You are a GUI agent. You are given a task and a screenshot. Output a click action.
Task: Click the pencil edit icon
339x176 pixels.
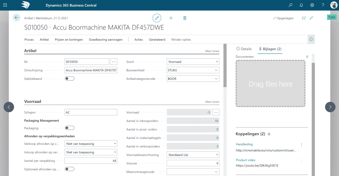157,18
